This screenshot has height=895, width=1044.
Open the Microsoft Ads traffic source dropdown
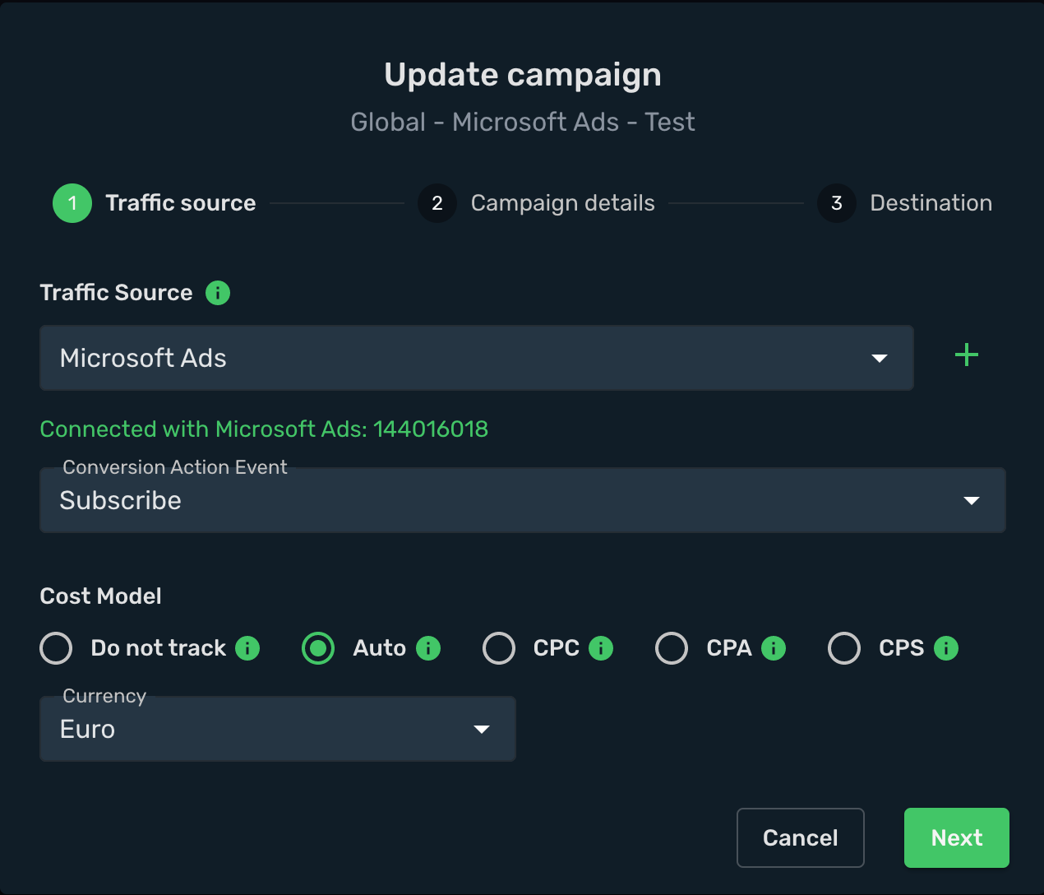[477, 358]
